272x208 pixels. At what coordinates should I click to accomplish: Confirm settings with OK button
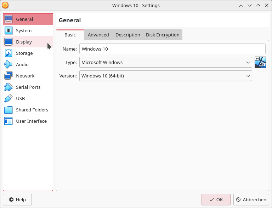coord(216,200)
